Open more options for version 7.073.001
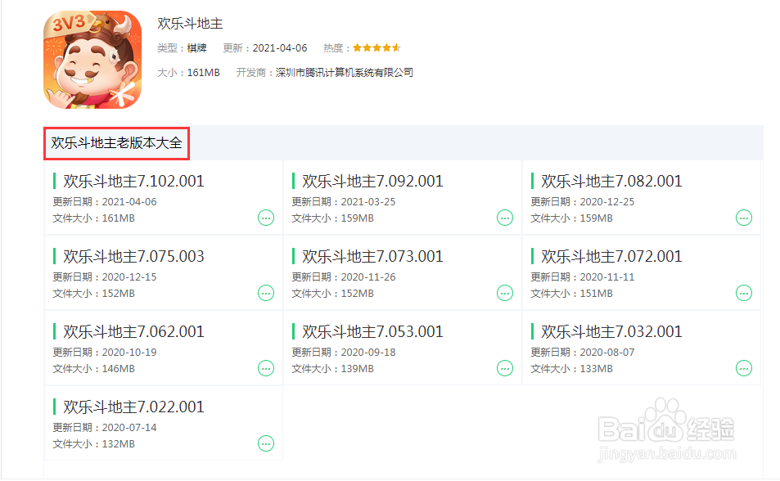Screen dimensions: 780x481 coord(505,293)
